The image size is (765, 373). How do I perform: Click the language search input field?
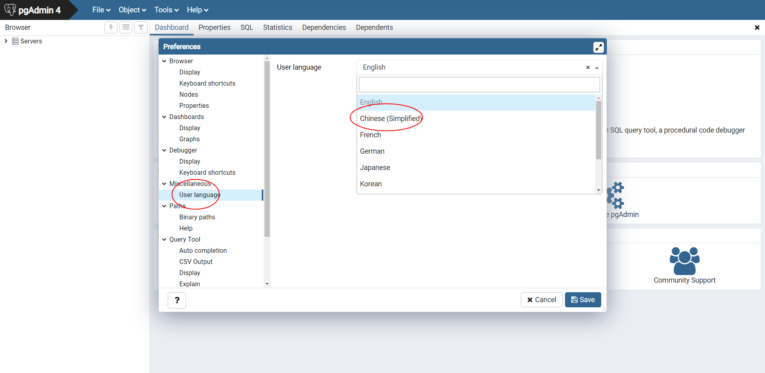(x=479, y=84)
